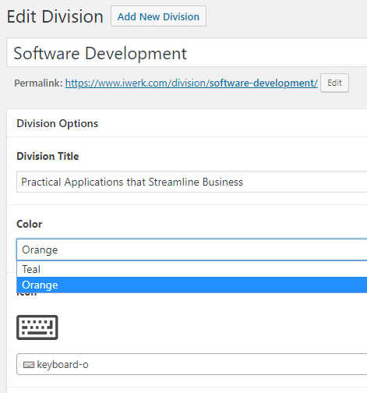Focus the Division Title input field
This screenshot has width=367, height=393.
coord(192,182)
